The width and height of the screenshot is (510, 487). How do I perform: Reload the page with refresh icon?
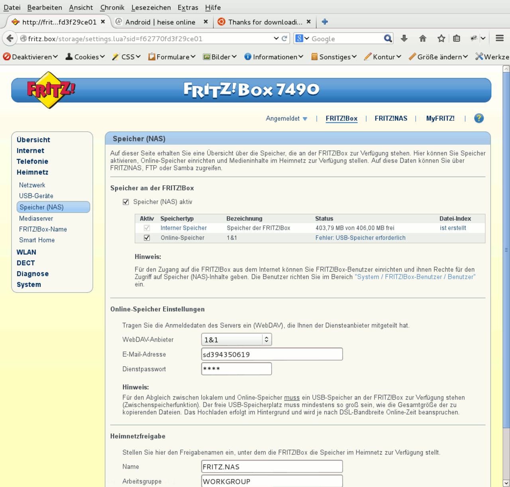pyautogui.click(x=284, y=39)
